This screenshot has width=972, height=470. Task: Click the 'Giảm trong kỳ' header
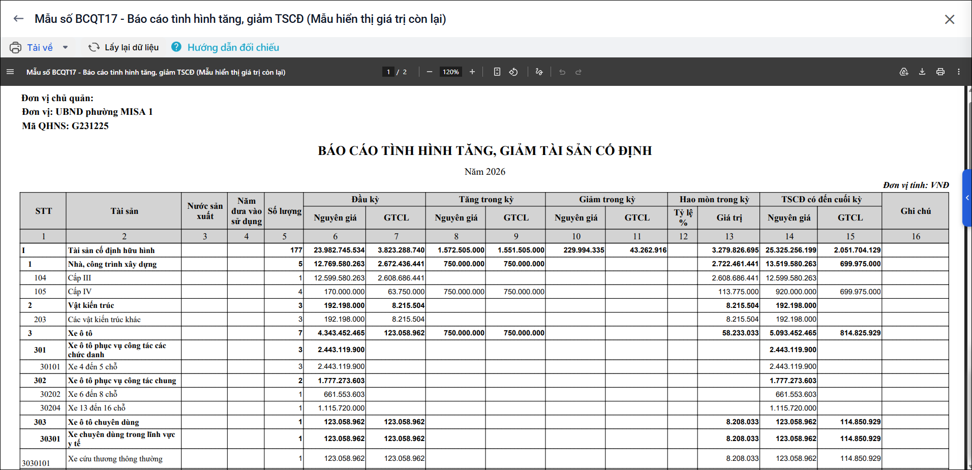pyautogui.click(x=607, y=199)
